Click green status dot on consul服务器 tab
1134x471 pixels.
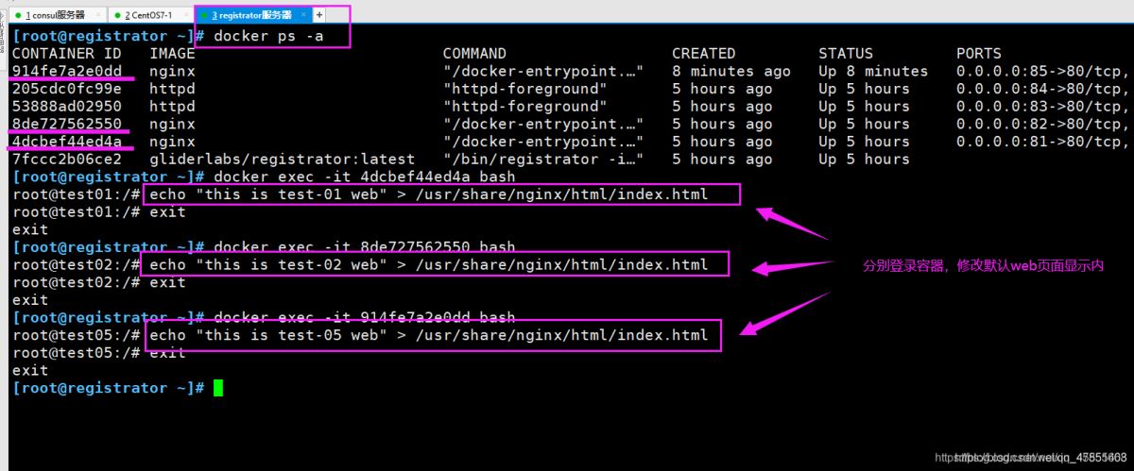tap(18, 15)
